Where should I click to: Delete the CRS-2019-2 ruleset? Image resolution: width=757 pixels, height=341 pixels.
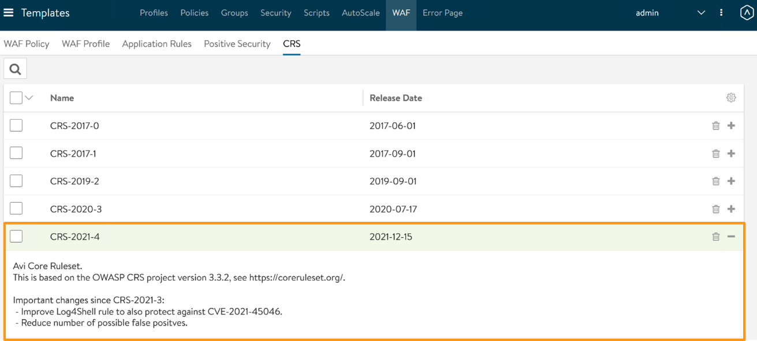pos(716,181)
